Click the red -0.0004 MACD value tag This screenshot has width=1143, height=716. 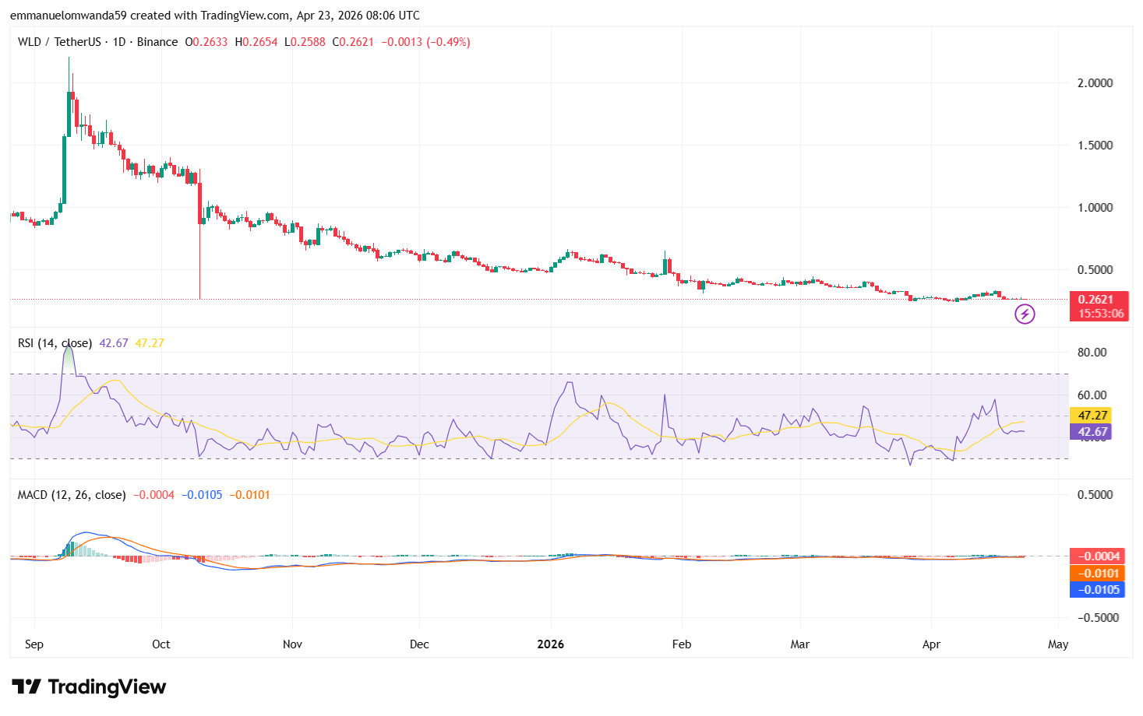click(1098, 556)
